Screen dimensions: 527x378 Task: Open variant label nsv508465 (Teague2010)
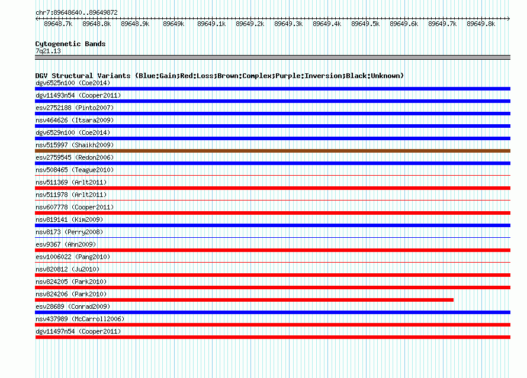point(75,170)
